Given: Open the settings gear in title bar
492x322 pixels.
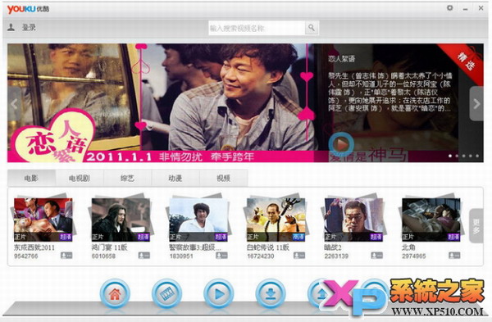Looking at the screenshot, I should tap(449, 8).
